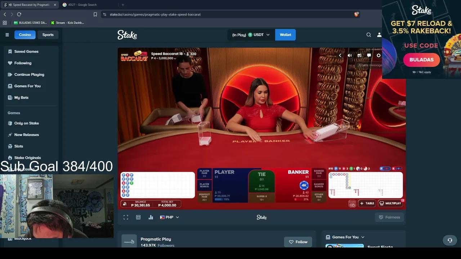This screenshot has height=259, width=461.
Task: Open the game settings gear icon
Action: [x=379, y=55]
